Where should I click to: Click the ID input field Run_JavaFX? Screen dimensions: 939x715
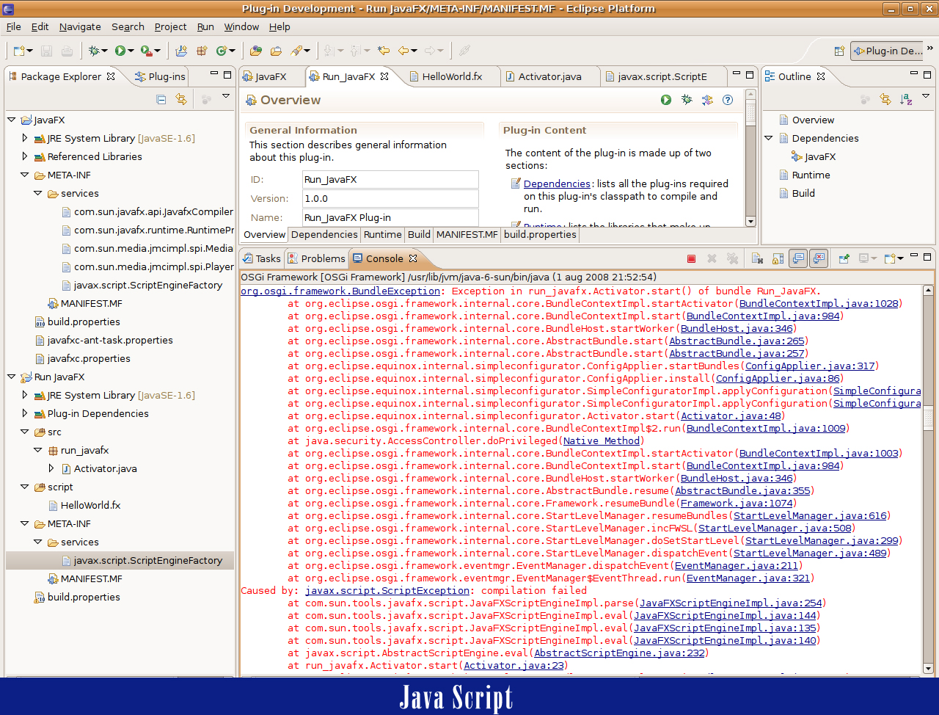click(390, 179)
